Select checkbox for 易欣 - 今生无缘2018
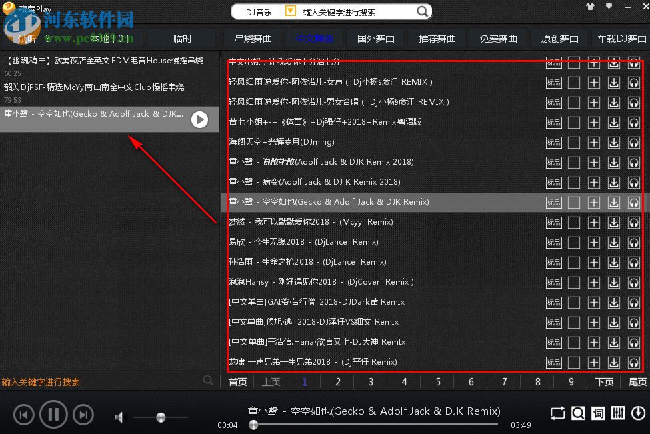The image size is (650, 434). 574,243
